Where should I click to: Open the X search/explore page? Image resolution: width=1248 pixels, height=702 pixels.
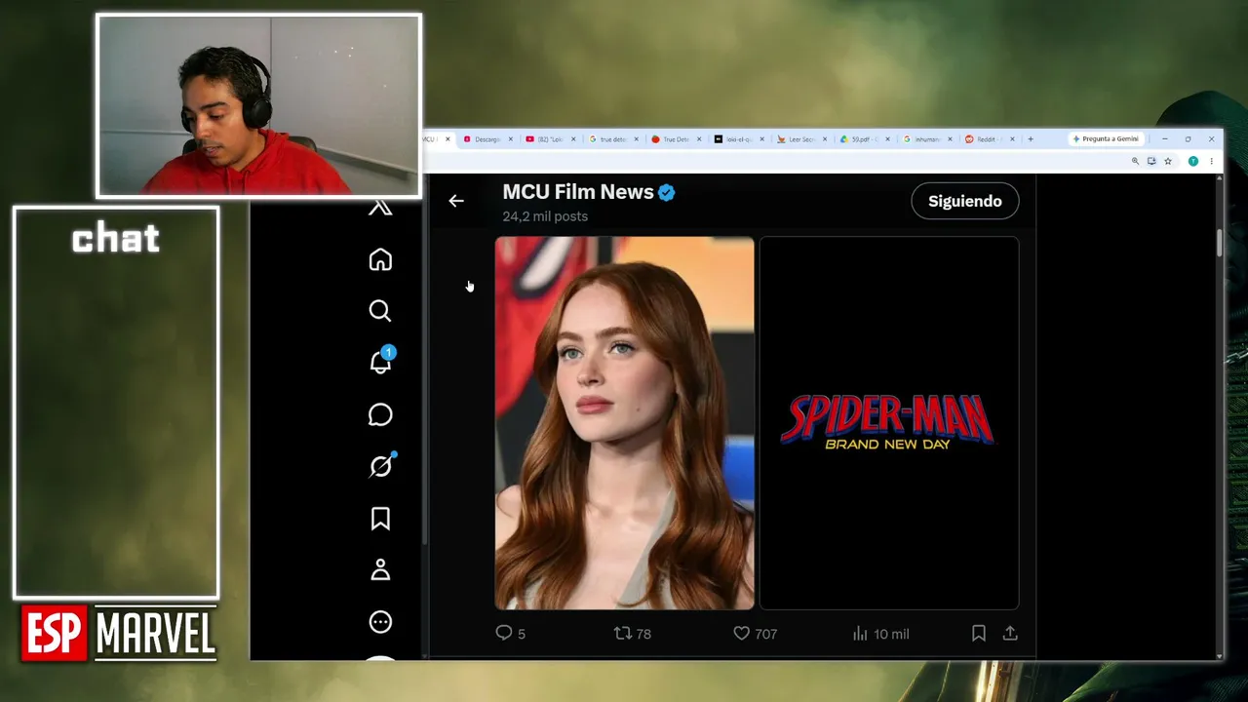(380, 311)
